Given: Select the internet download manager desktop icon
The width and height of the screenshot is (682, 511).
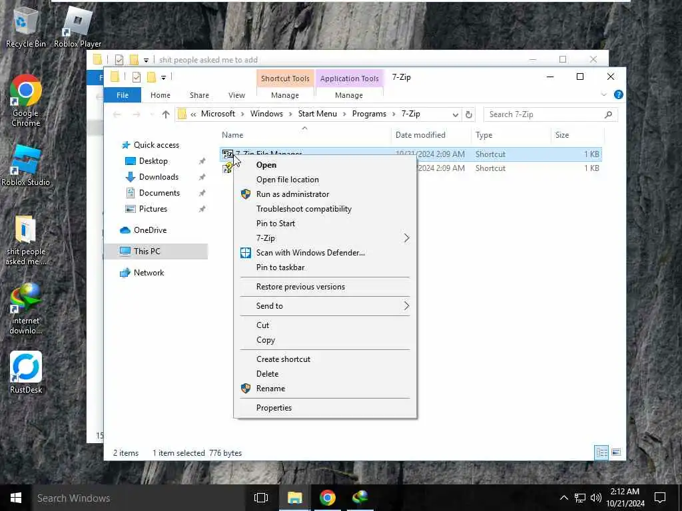Looking at the screenshot, I should 26,309.
